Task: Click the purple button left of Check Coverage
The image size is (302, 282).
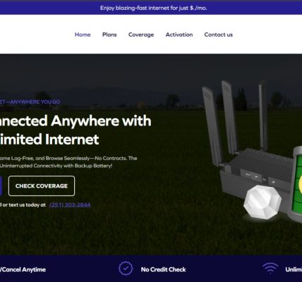Action: 1,186
